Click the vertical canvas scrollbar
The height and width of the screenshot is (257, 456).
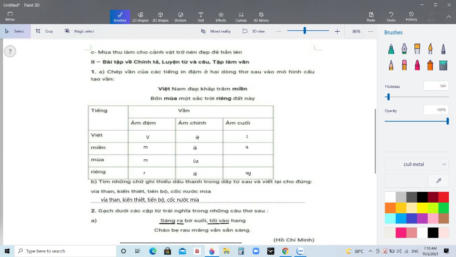pos(375,141)
